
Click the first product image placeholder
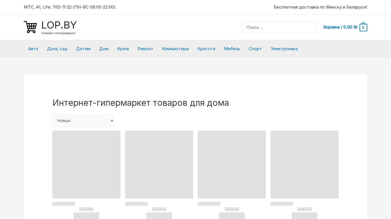coord(86,165)
